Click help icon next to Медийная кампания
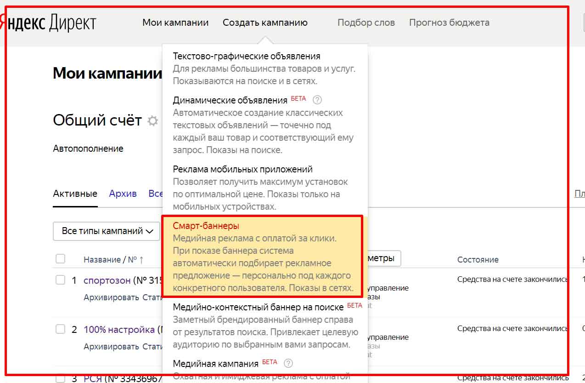Screen dimensions: 585x383 [288, 363]
